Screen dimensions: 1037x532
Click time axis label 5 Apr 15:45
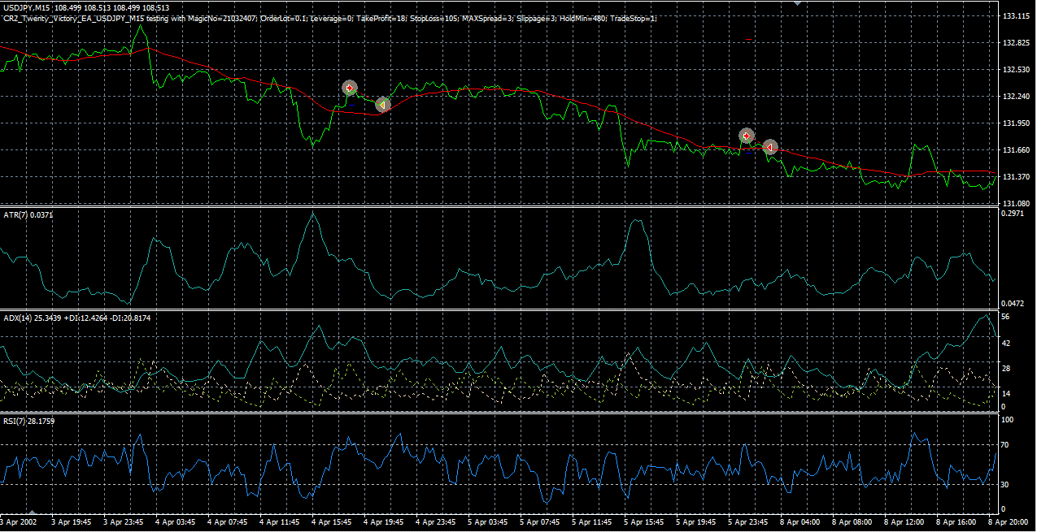(x=643, y=522)
